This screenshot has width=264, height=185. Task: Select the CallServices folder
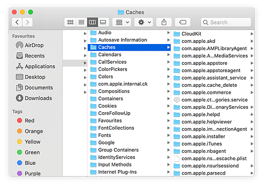tap(129, 62)
